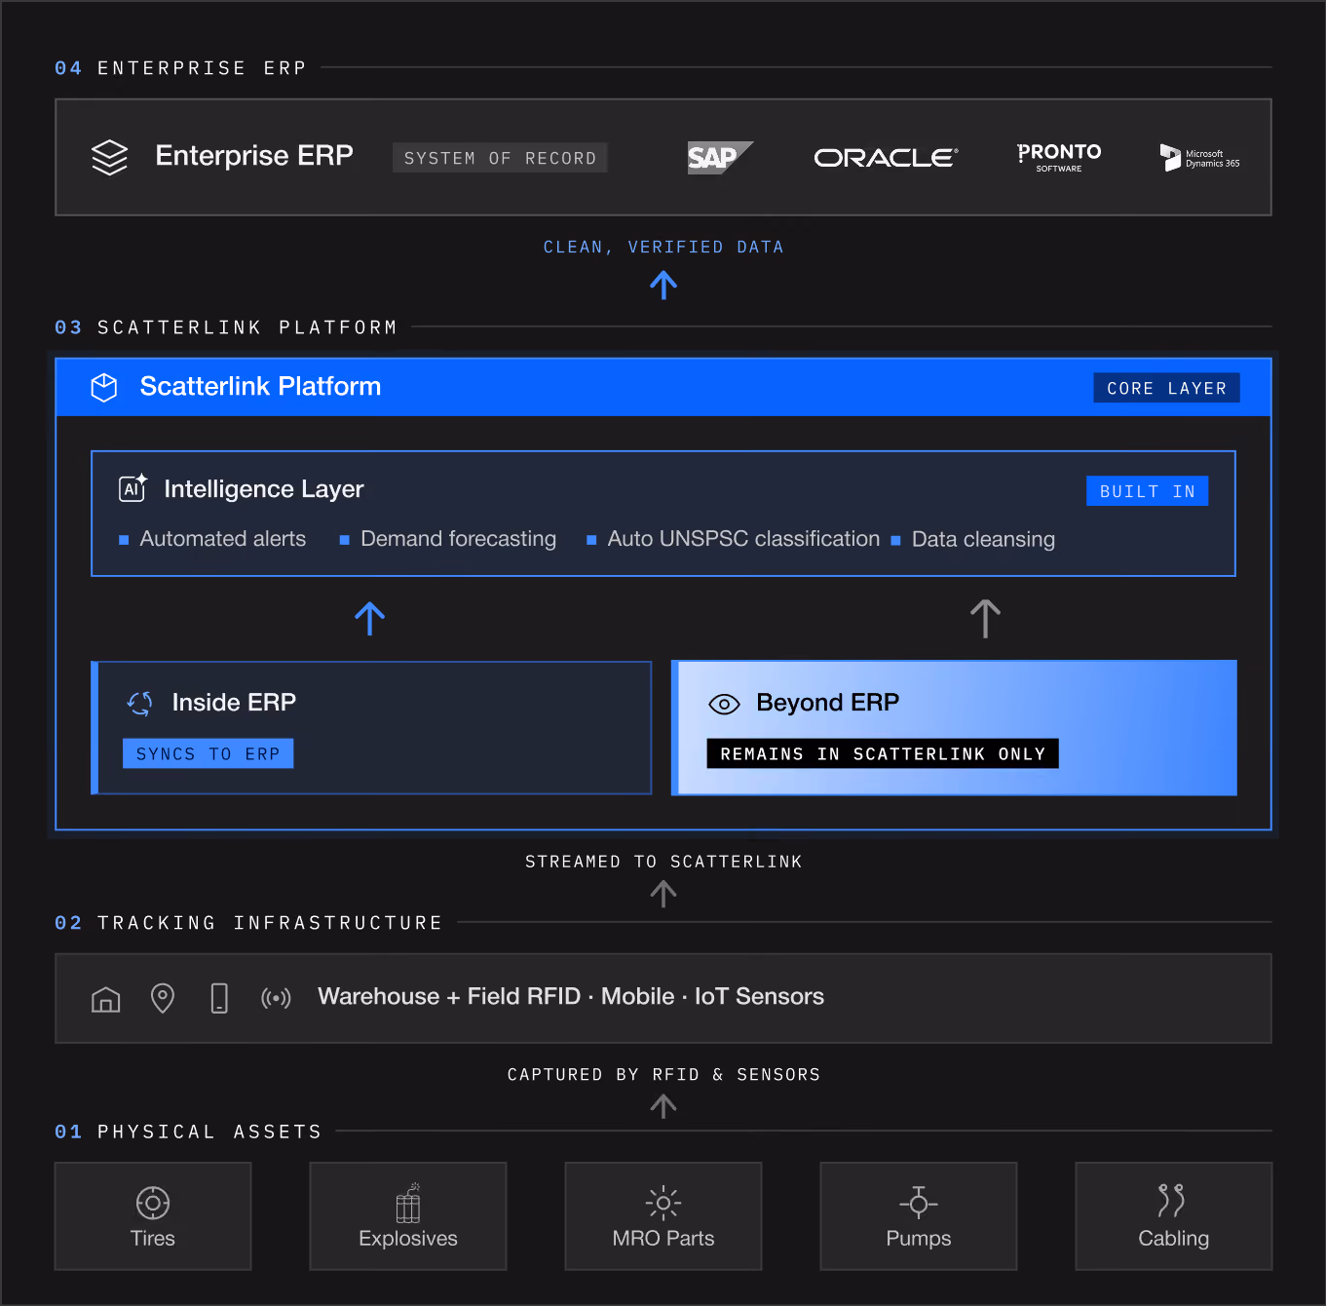Click the Pronto Software logo
This screenshot has width=1326, height=1306.
click(x=1059, y=157)
